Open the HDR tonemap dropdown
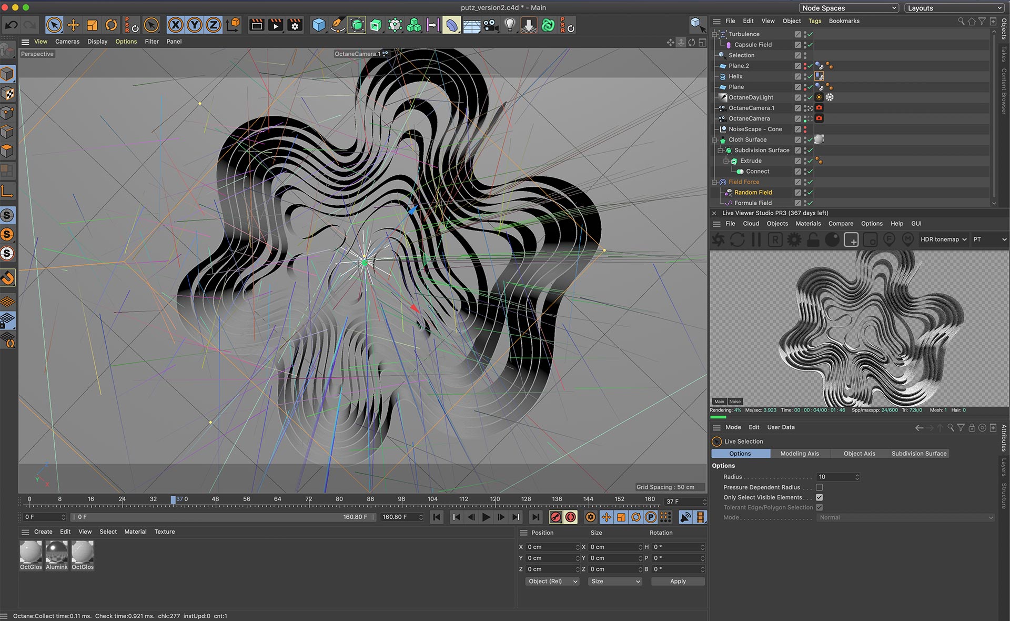This screenshot has width=1010, height=621. [x=944, y=239]
